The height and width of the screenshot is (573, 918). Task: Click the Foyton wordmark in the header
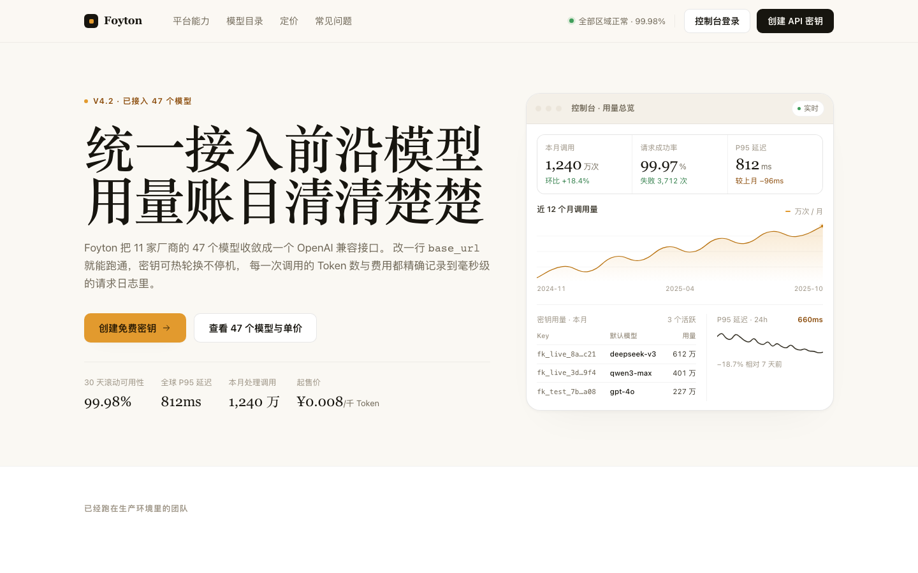123,21
